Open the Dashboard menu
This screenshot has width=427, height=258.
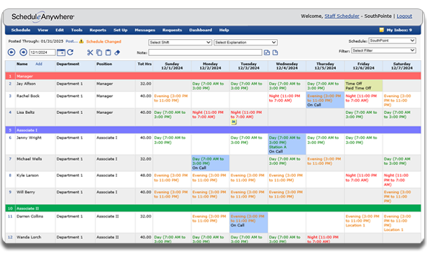[201, 30]
